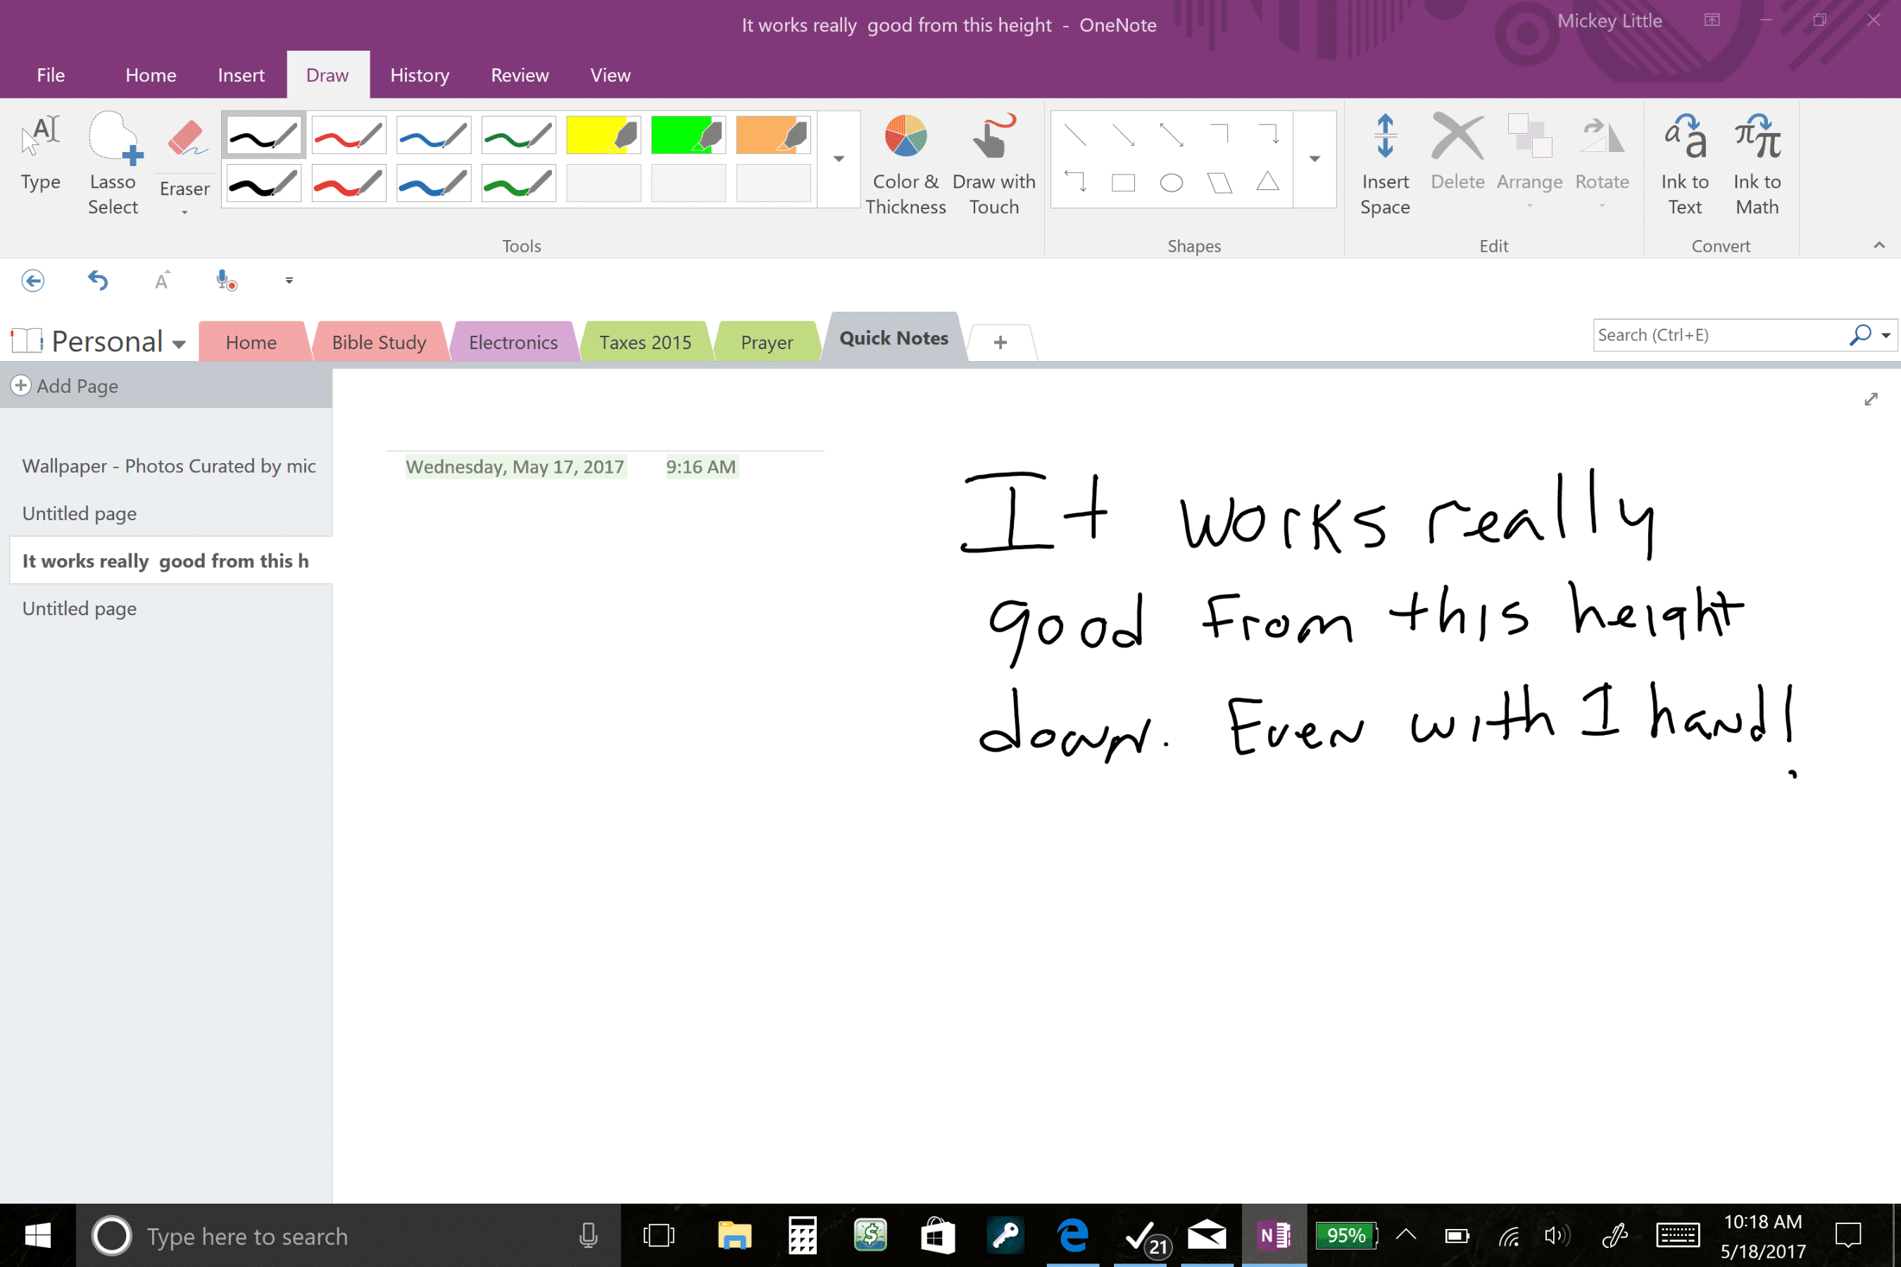This screenshot has height=1267, width=1901.
Task: Click the Insert Space tool
Action: tap(1384, 164)
